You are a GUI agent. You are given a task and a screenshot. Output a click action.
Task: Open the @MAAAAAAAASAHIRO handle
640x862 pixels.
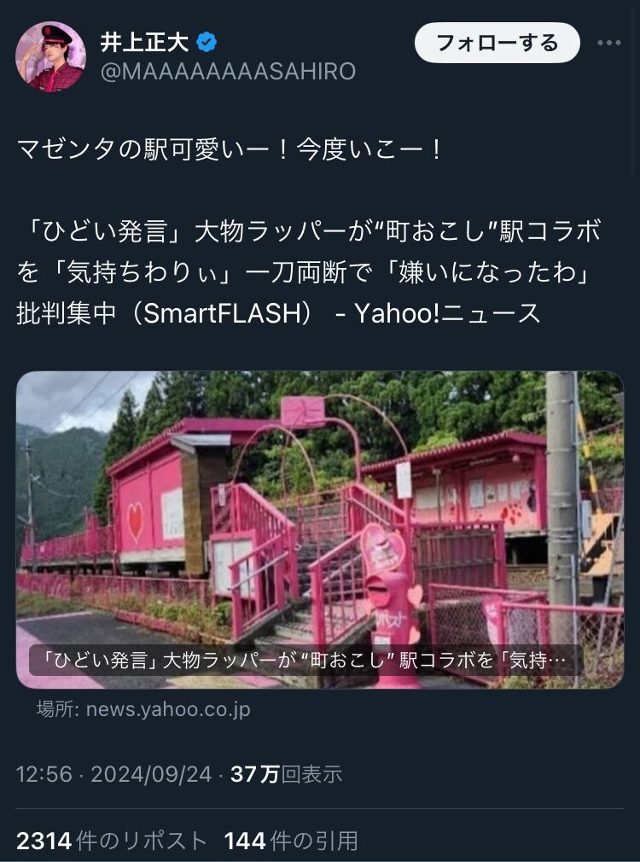[x=228, y=72]
